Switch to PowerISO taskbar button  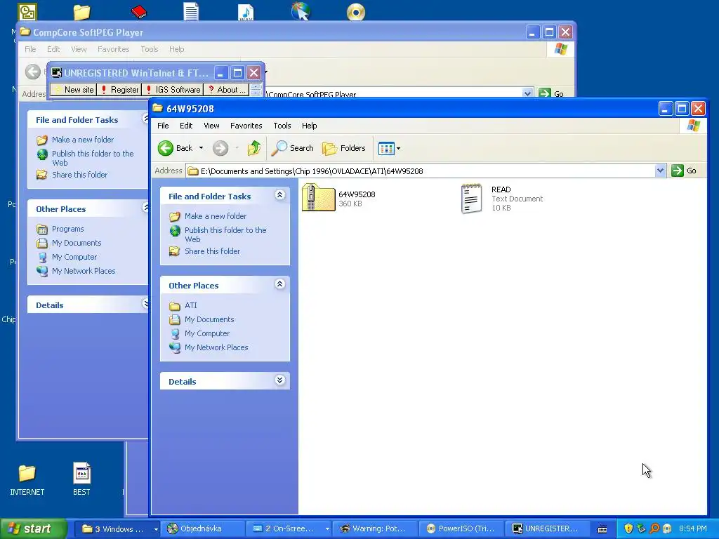click(461, 529)
